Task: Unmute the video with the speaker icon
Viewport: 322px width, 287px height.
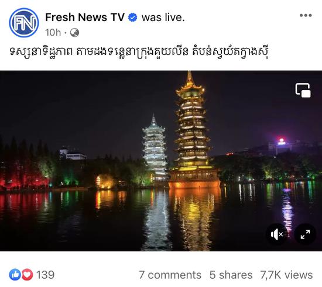Action: coord(276,234)
